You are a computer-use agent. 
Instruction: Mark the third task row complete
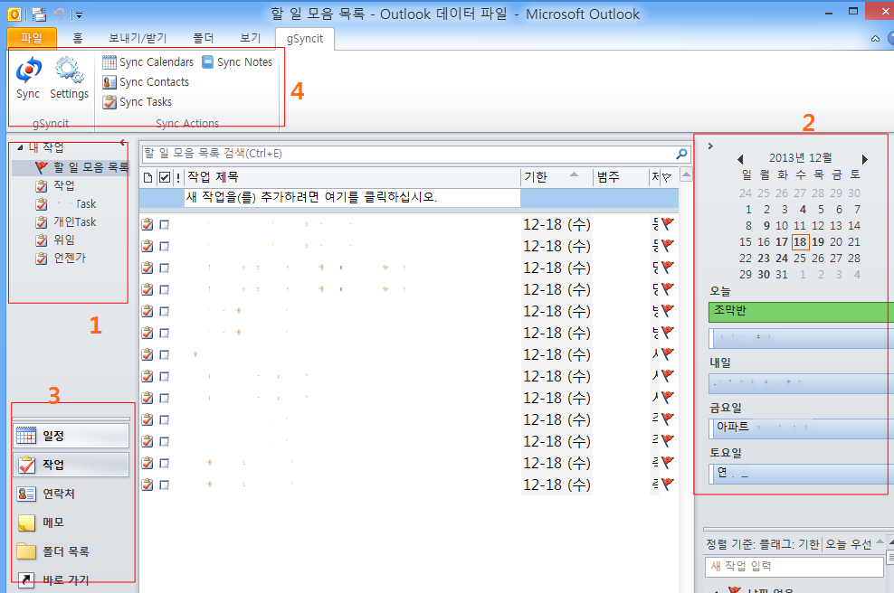(164, 268)
